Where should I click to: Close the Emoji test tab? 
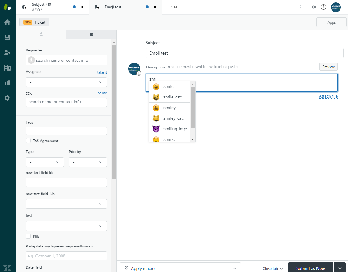[155, 7]
